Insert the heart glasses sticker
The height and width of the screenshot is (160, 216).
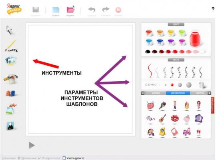pos(150,118)
